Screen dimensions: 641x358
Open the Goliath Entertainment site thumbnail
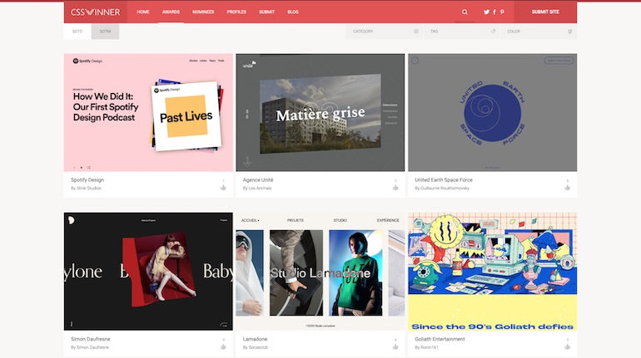coord(492,271)
